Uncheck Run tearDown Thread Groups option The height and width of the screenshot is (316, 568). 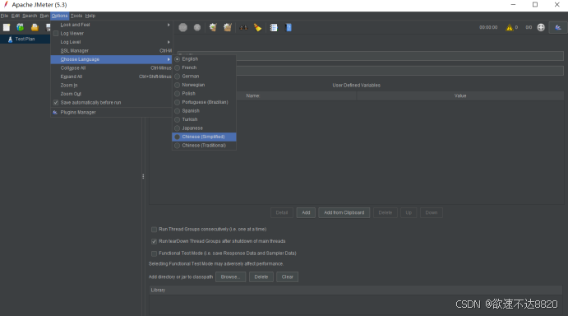[154, 241]
